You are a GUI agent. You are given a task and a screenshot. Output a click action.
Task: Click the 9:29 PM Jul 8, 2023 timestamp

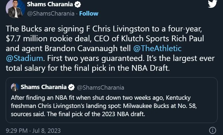point(33,130)
